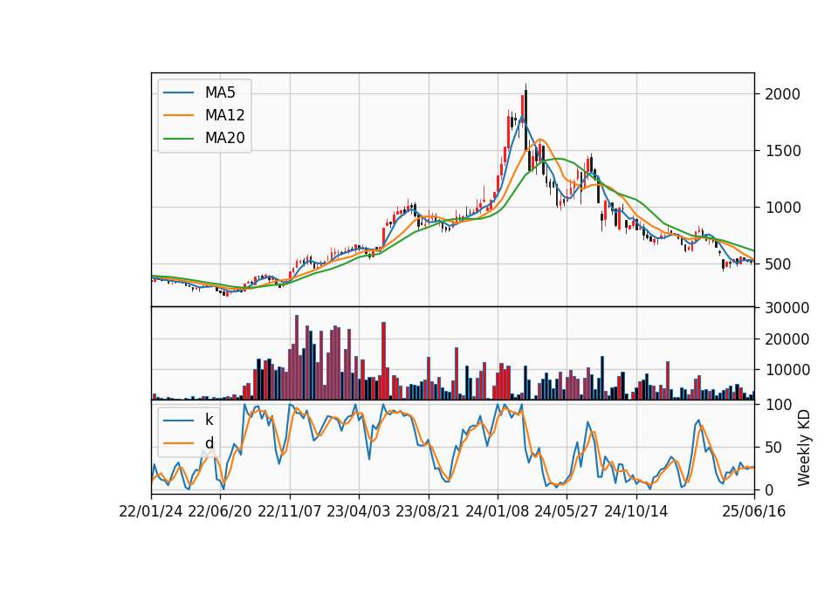The height and width of the screenshot is (602, 838).
Task: Click the 1000 price axis label
Action: pos(782,208)
